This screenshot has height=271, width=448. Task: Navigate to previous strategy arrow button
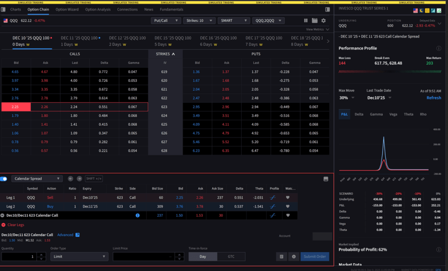point(70,179)
